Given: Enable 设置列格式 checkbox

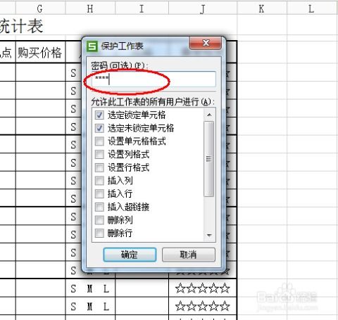Looking at the screenshot, I should (99, 154).
